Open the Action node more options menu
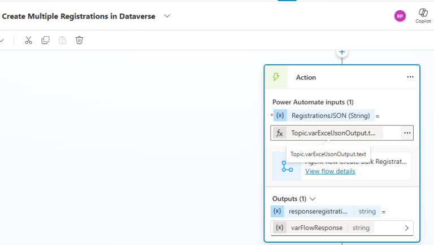The width and height of the screenshot is (434, 245). tap(410, 77)
